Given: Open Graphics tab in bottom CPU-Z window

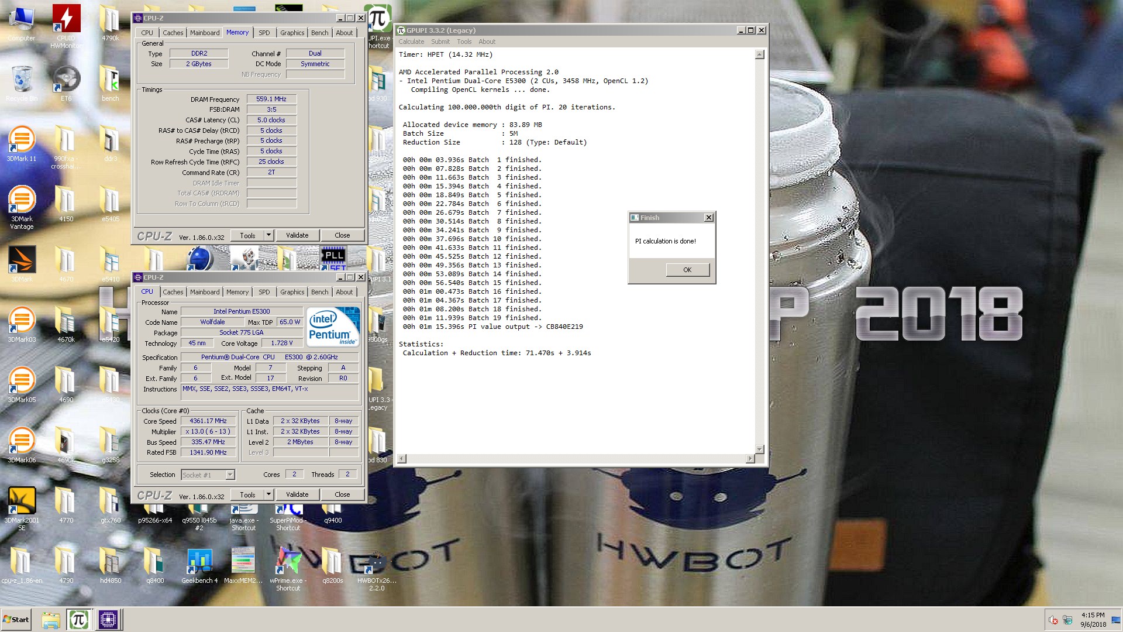Looking at the screenshot, I should (292, 292).
